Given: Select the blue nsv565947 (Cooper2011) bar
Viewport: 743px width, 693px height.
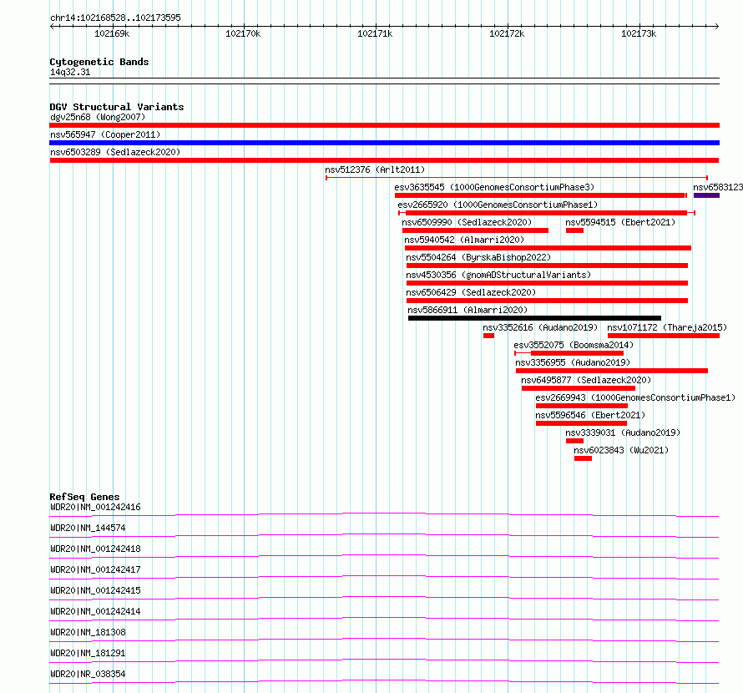Looking at the screenshot, I should click(384, 143).
